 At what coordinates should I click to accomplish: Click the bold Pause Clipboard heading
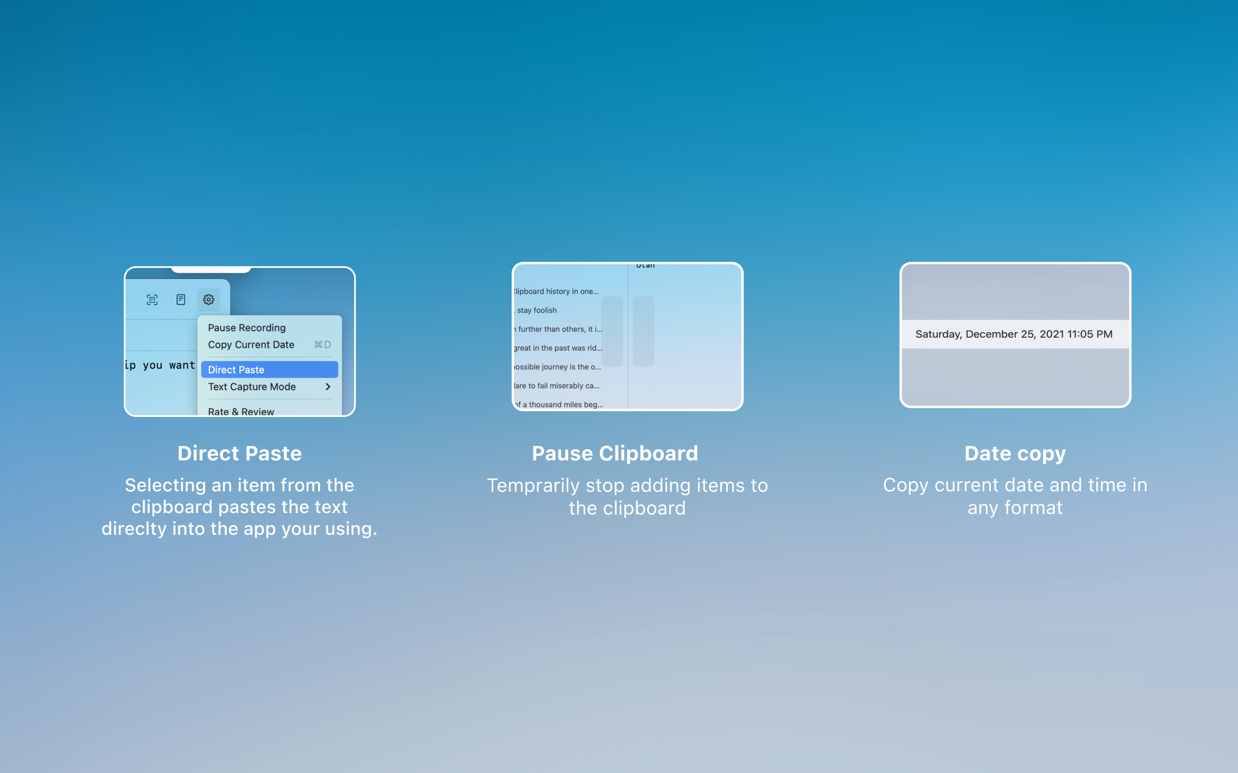point(615,454)
